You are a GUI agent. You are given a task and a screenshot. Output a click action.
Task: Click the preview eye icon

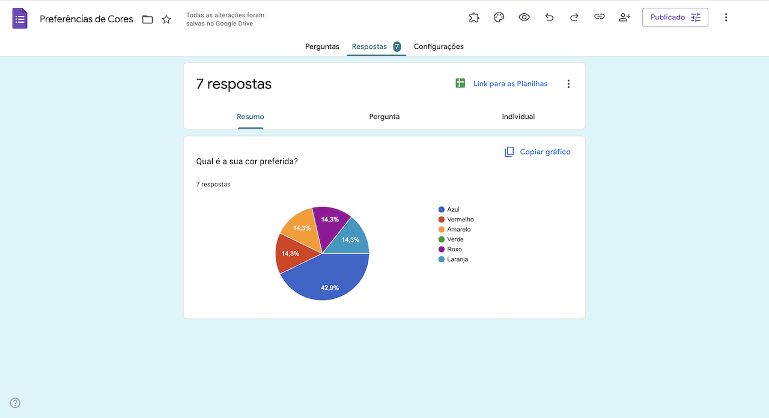524,17
